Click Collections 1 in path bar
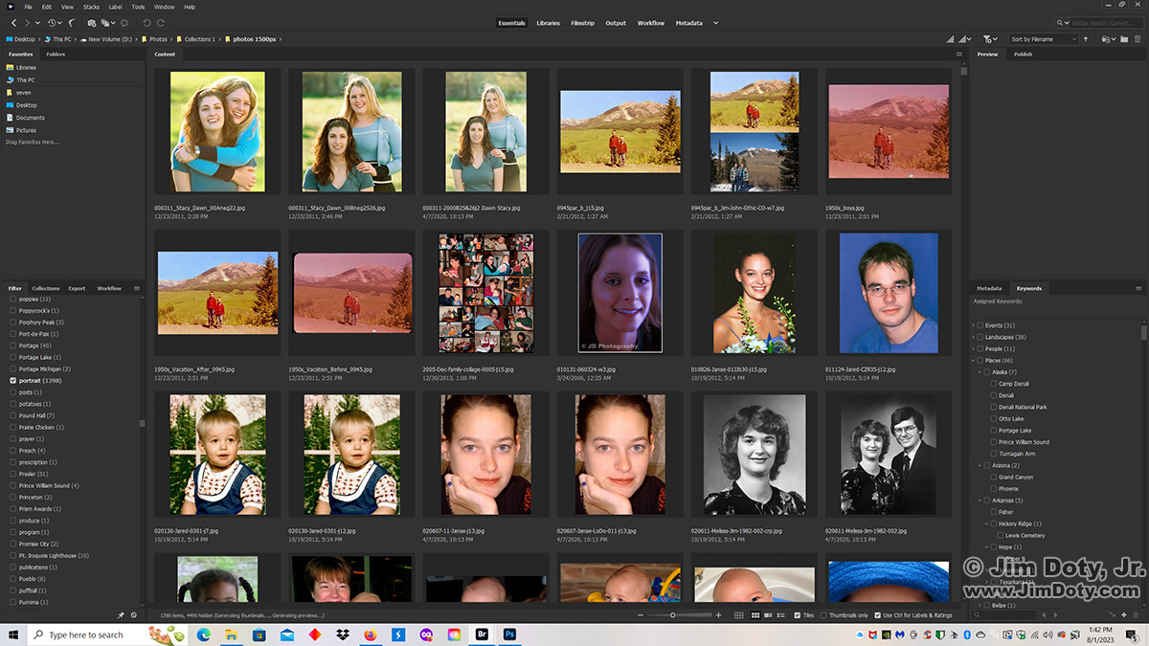This screenshot has height=646, width=1149. 200,39
